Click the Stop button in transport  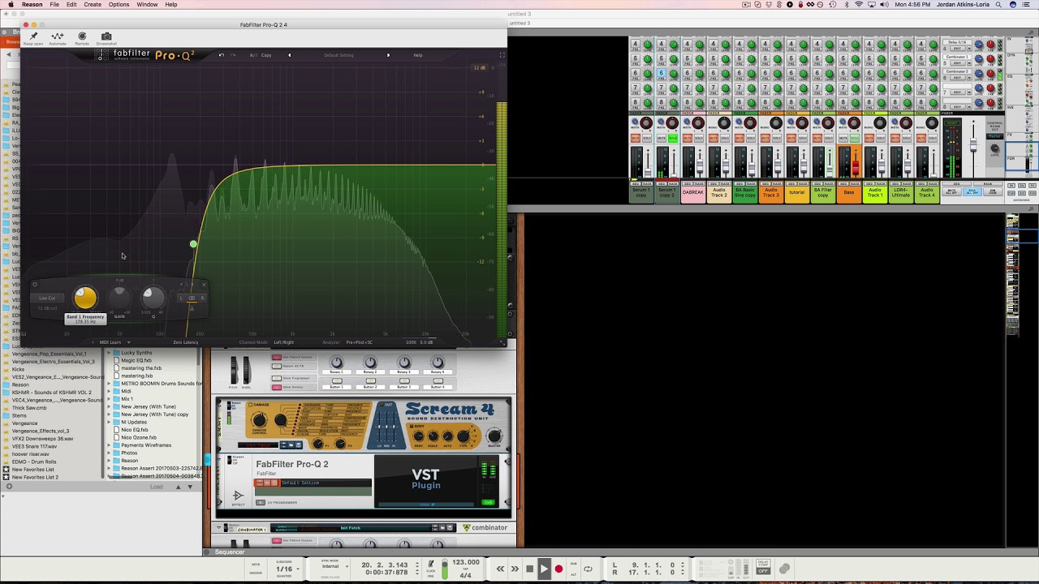point(529,569)
